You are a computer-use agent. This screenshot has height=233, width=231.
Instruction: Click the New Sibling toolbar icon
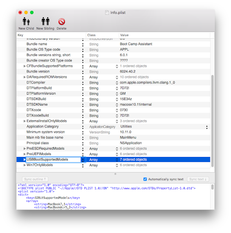[x=45, y=21]
